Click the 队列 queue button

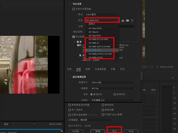click(x=98, y=131)
